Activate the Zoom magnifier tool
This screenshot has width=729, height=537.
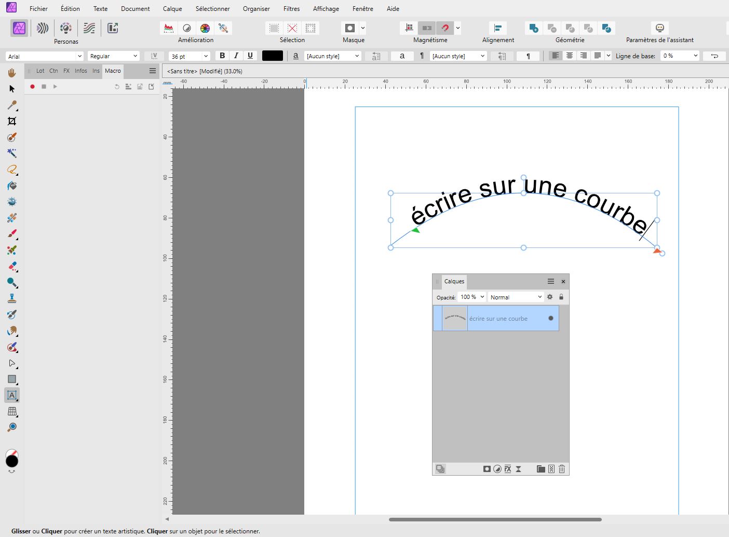12,427
